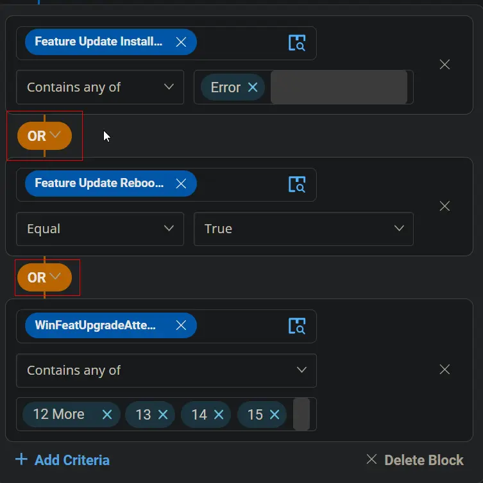
Task: Open field browser for Feature Update Reboot
Action: [x=297, y=184]
